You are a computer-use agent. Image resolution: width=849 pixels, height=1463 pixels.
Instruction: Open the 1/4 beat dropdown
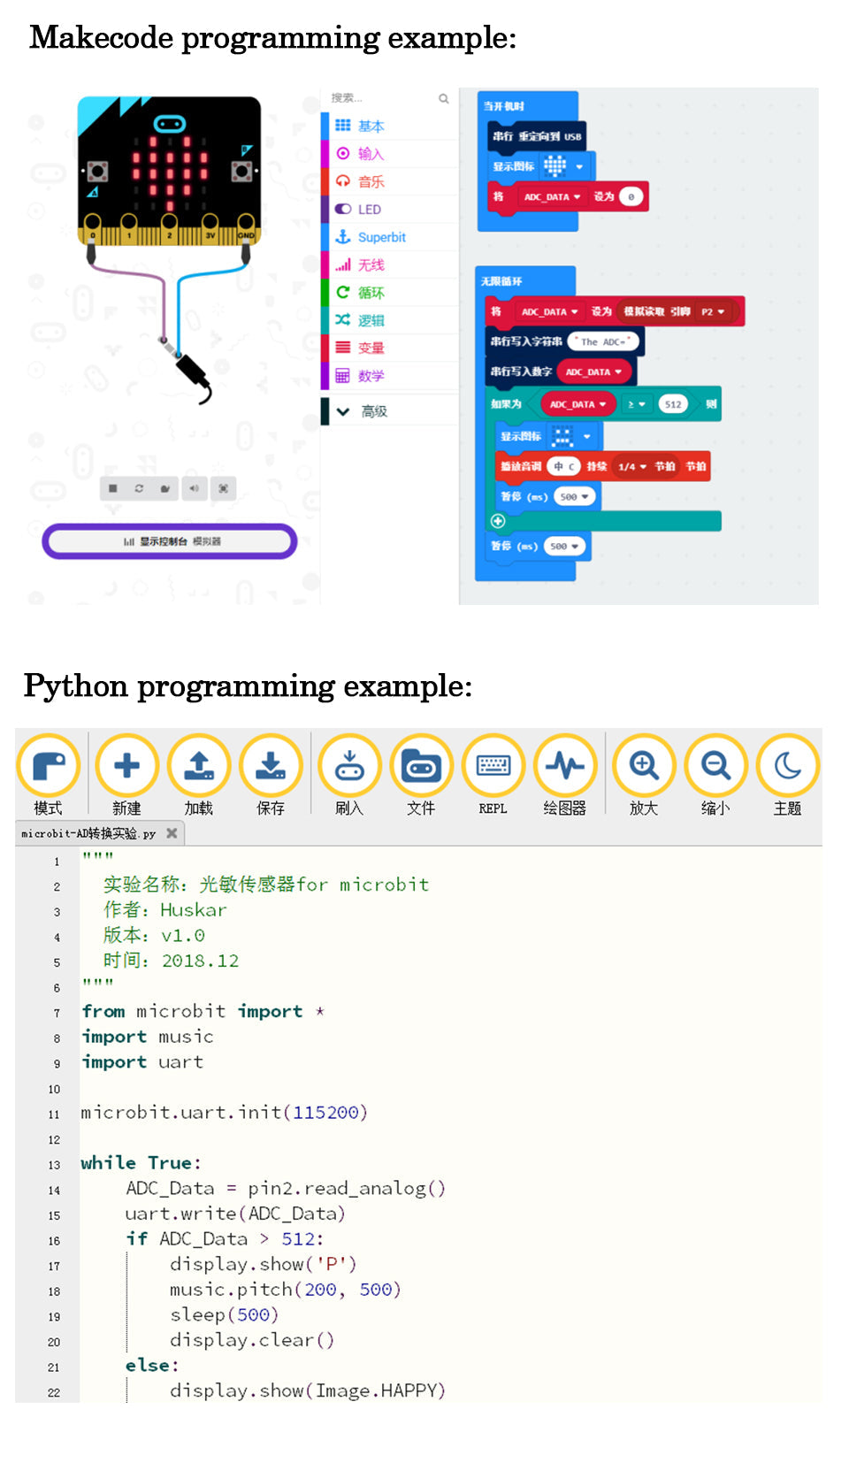(632, 466)
